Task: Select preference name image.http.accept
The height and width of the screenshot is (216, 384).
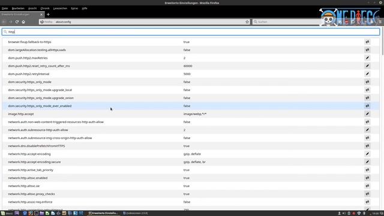Action: point(21,114)
